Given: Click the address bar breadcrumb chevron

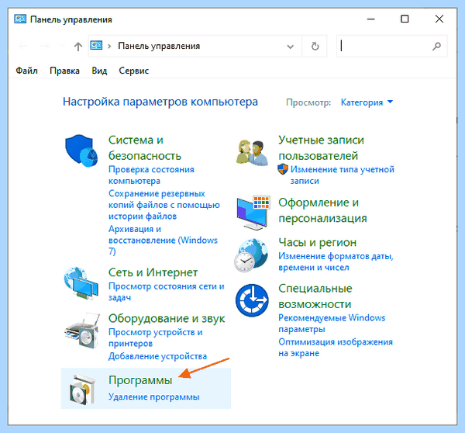Looking at the screenshot, I should pos(109,46).
